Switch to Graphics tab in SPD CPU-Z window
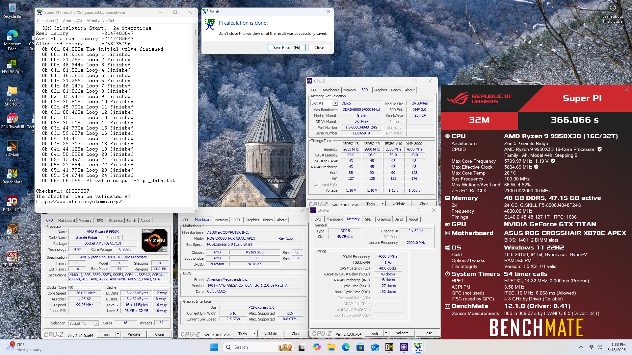 (x=380, y=90)
